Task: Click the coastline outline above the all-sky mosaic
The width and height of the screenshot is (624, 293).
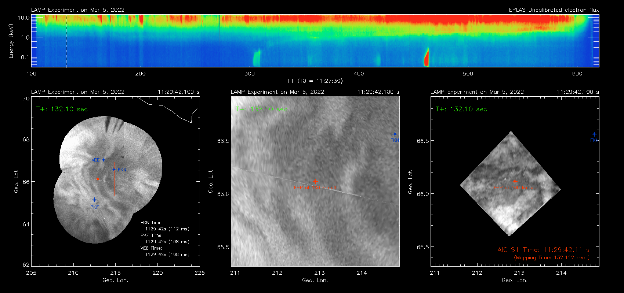Action: click(168, 109)
